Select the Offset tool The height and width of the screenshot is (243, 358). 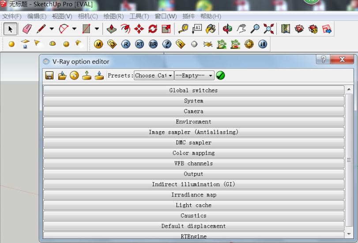click(125, 29)
